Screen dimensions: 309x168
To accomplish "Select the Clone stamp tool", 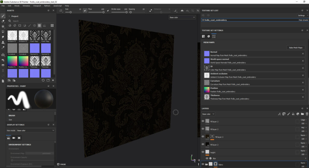I will [x=3, y=42].
